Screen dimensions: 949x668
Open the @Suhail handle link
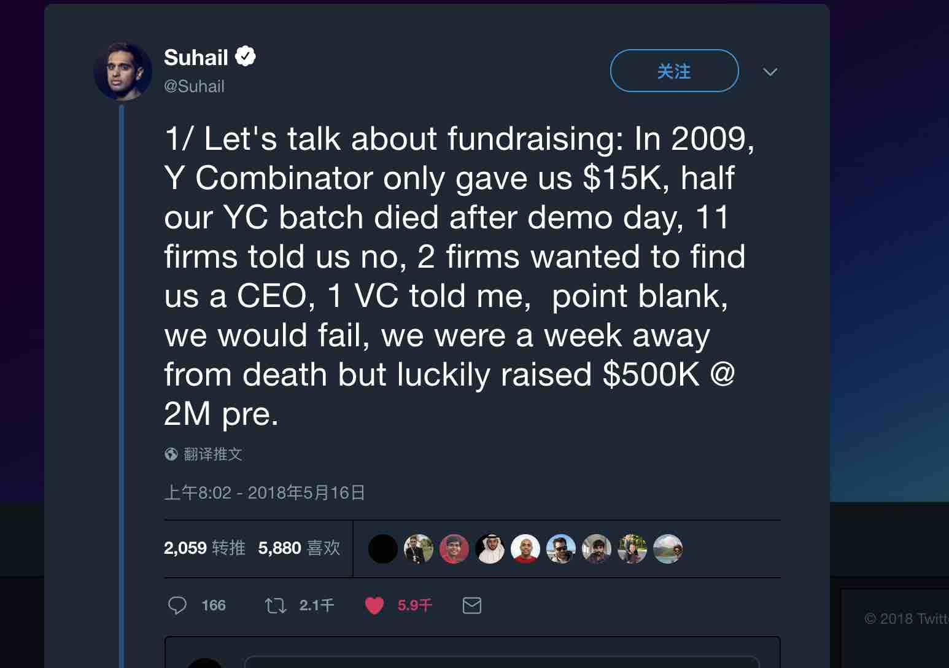(x=194, y=87)
